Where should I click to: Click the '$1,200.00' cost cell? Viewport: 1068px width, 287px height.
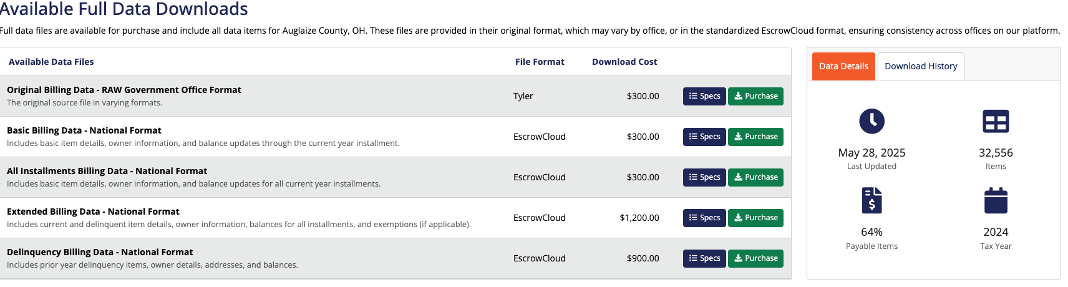pyautogui.click(x=639, y=218)
